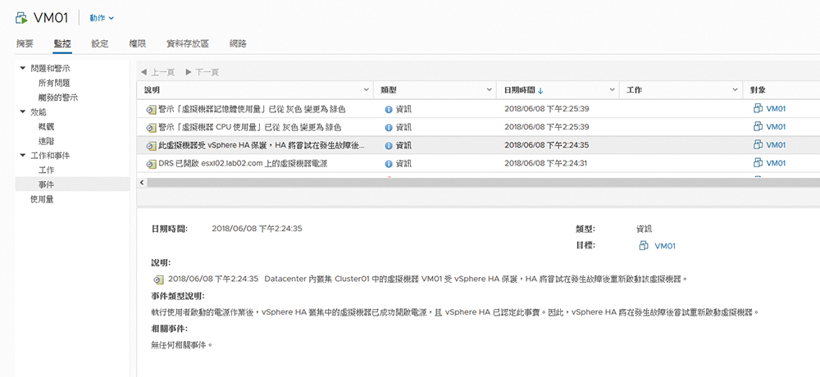
Task: Click timestamp 2018/06/08 下午2:24:31 cell
Action: [546, 163]
